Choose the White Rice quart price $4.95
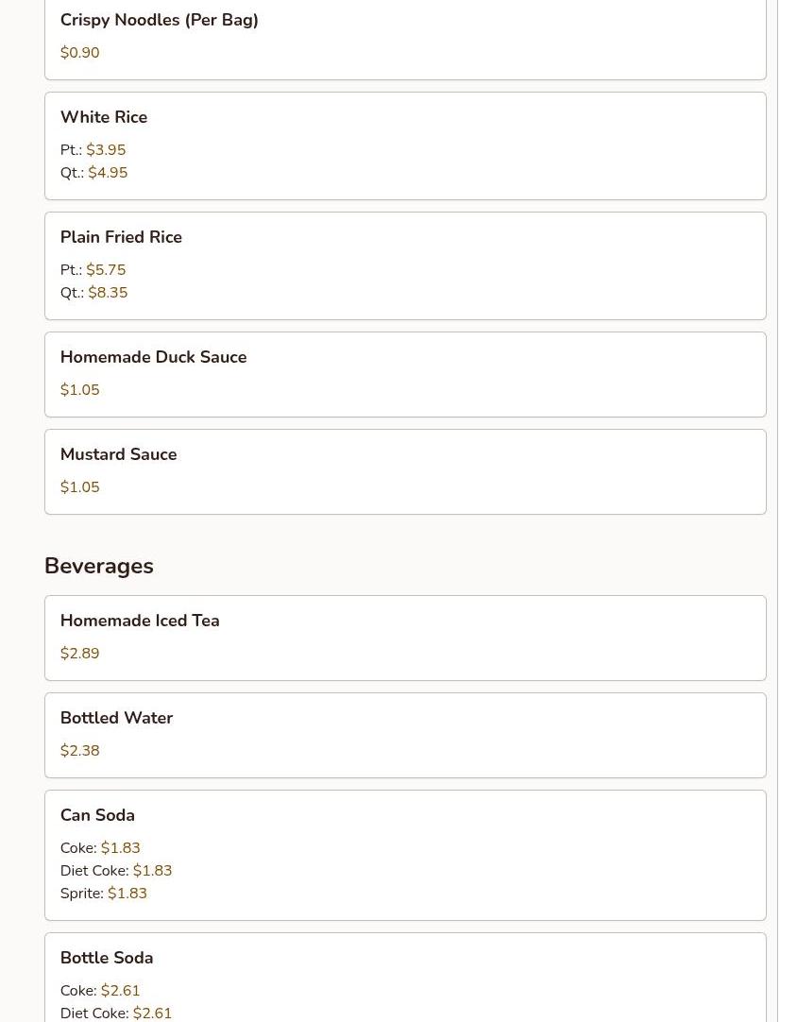 click(107, 173)
